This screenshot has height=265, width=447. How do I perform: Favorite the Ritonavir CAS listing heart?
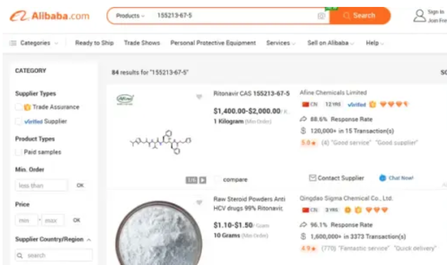click(199, 97)
